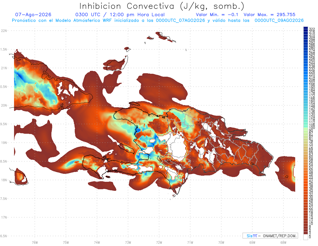Click the '22N' latitude label
318x246 pixels.
[x=4, y=31]
